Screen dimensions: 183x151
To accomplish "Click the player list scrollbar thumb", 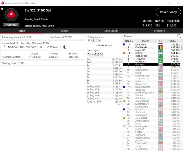I will pos(182,48).
